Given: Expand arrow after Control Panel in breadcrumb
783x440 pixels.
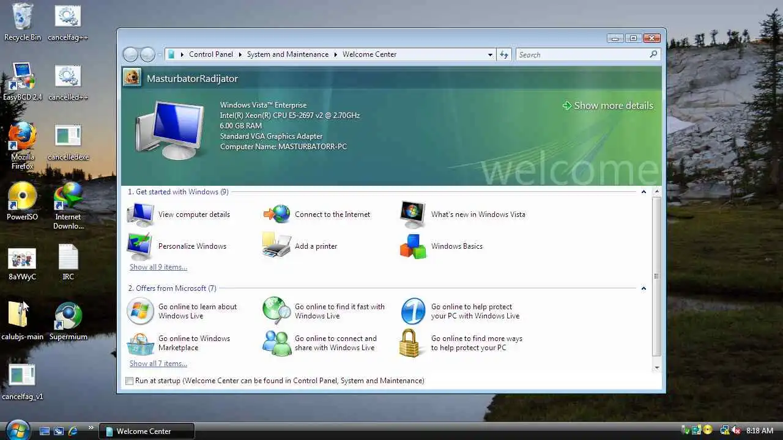Looking at the screenshot, I should coord(240,54).
